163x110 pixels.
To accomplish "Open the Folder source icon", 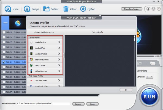I will pos(46,9).
